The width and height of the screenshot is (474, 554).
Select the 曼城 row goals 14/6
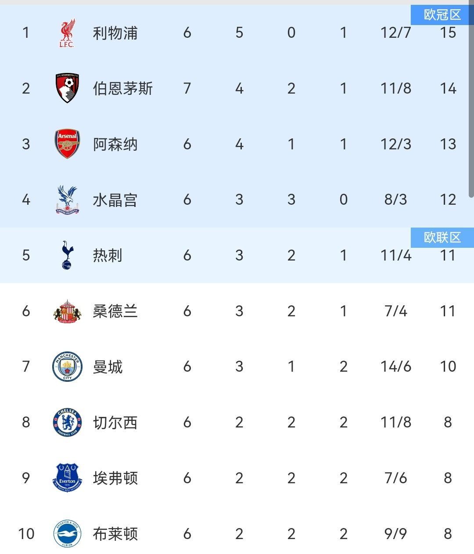click(396, 366)
